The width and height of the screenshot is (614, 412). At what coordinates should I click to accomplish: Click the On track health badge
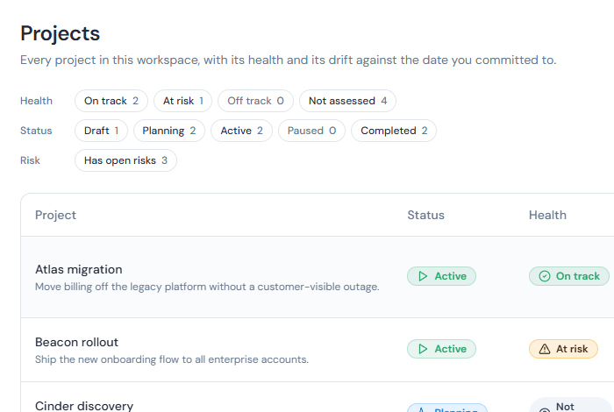tap(569, 276)
